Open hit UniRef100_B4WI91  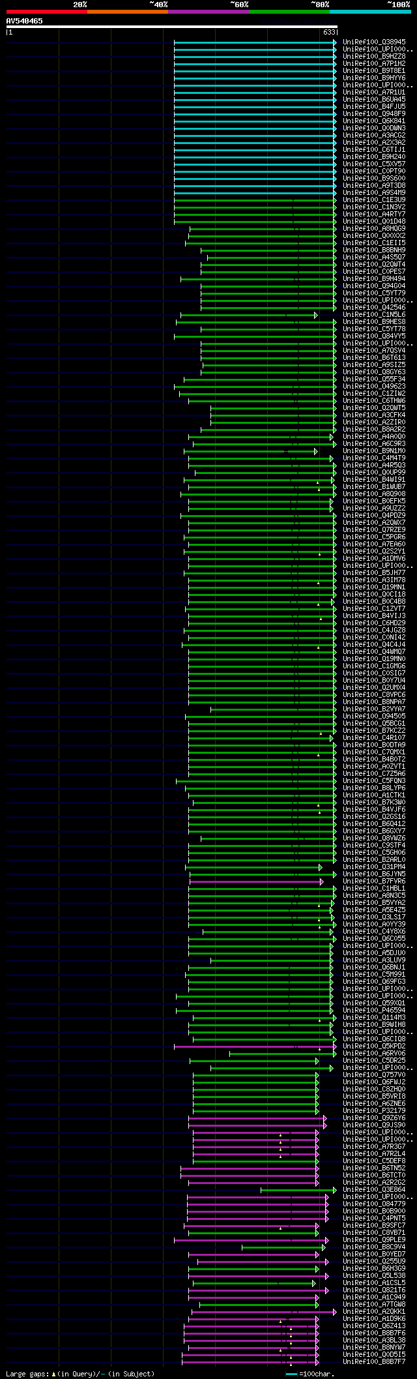[374, 480]
